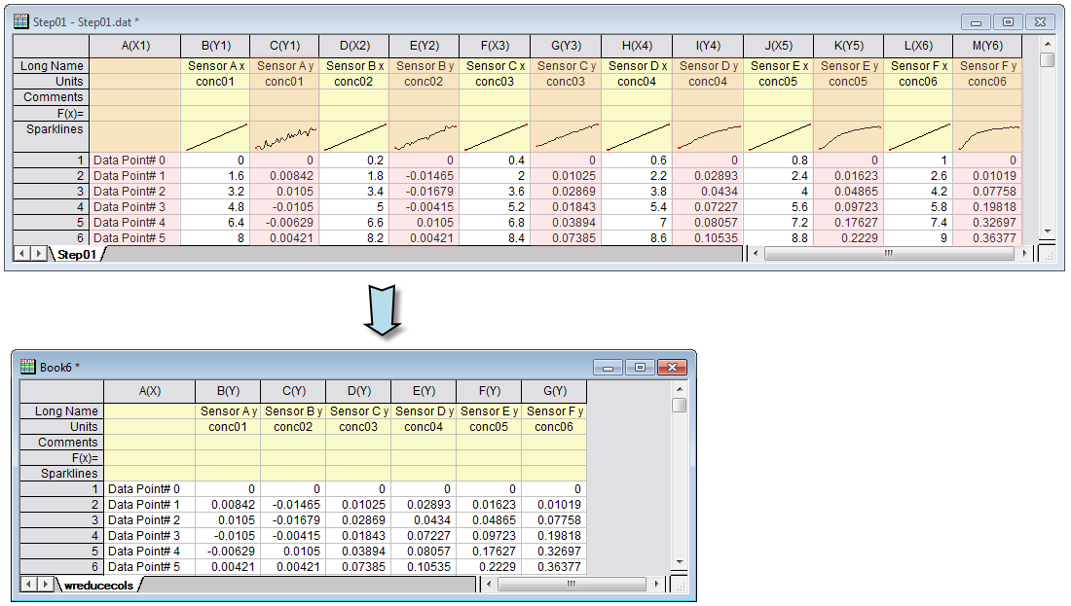Click the Book6 window workbook icon
Image resolution: width=1071 pixels, height=606 pixels.
point(28,367)
